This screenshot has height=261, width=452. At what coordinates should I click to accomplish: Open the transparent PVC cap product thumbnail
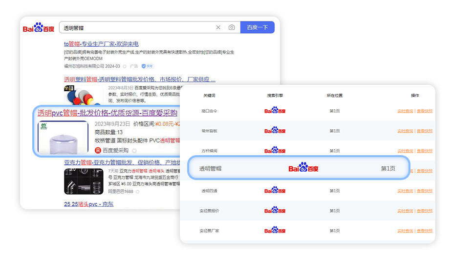[x=63, y=137]
